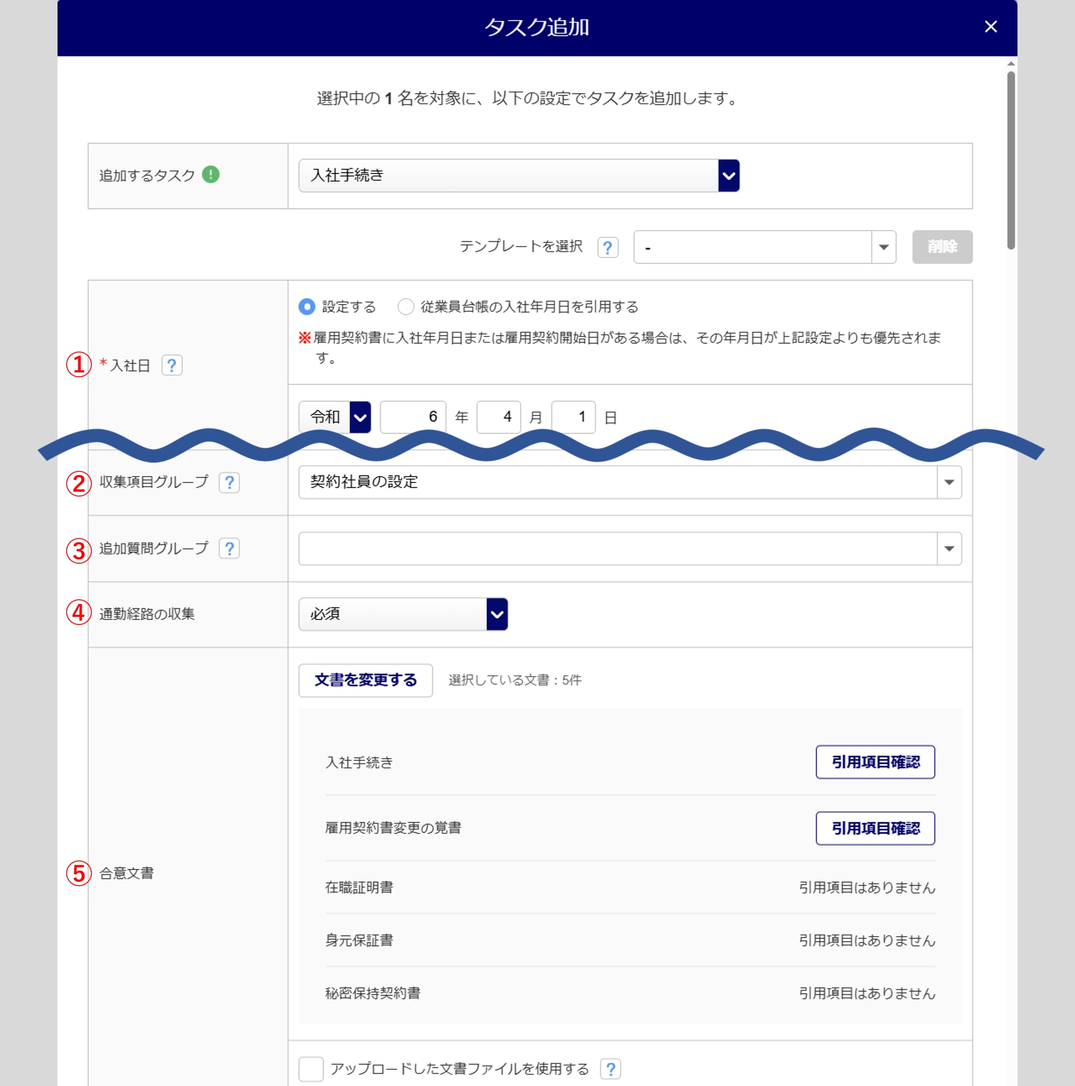Click the dialog's vertical scrollbar thumb
The image size is (1075, 1086).
point(1011,160)
